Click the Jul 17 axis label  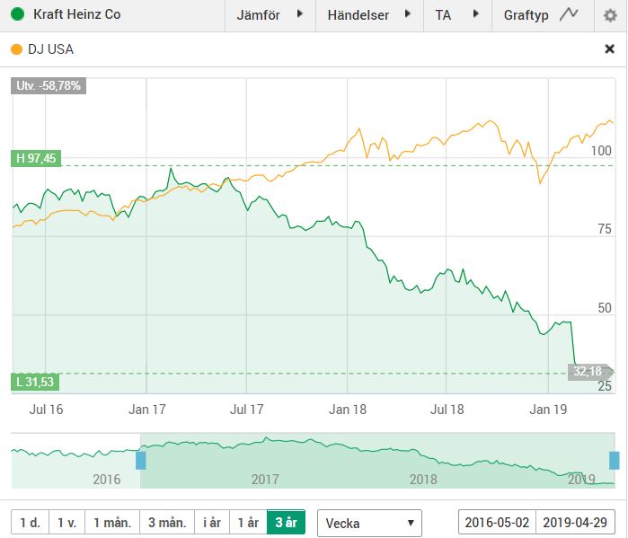coord(246,409)
